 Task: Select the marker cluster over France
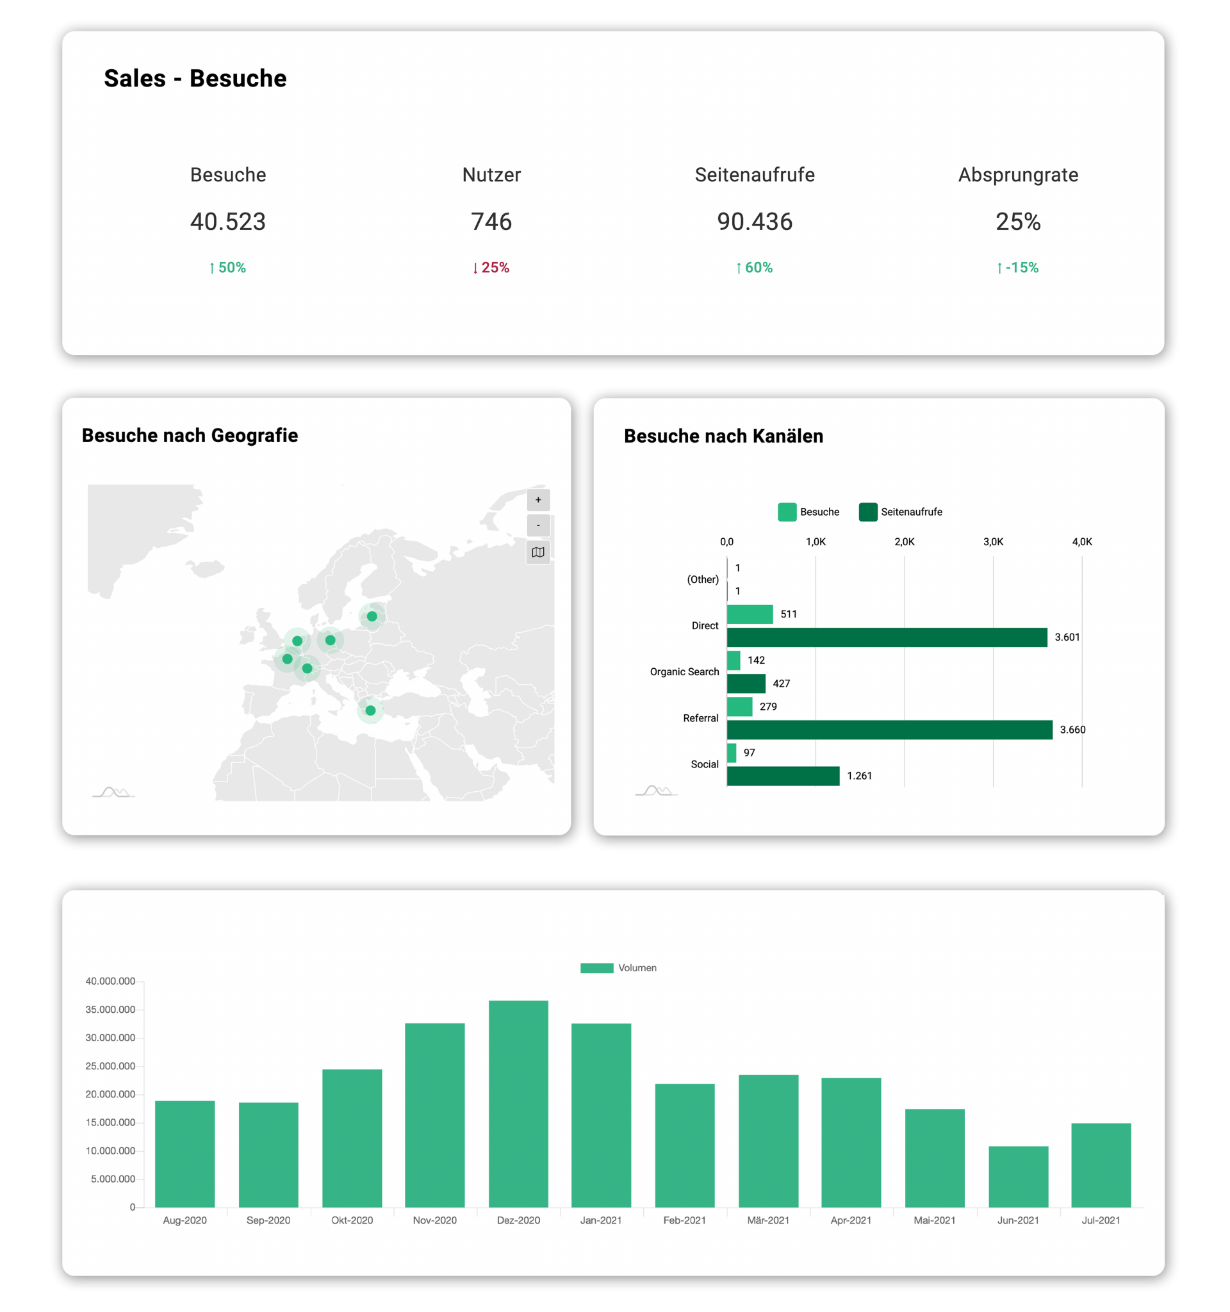(x=286, y=659)
